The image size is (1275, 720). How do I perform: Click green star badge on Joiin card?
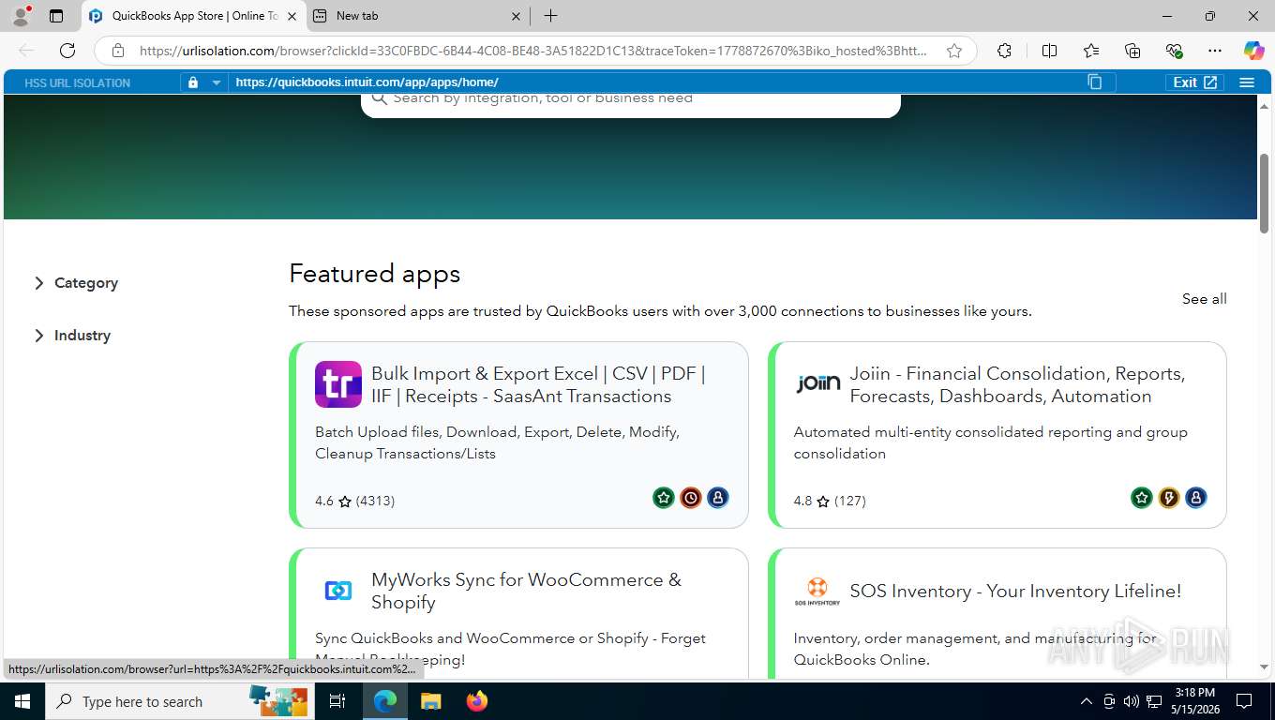pyautogui.click(x=1142, y=498)
